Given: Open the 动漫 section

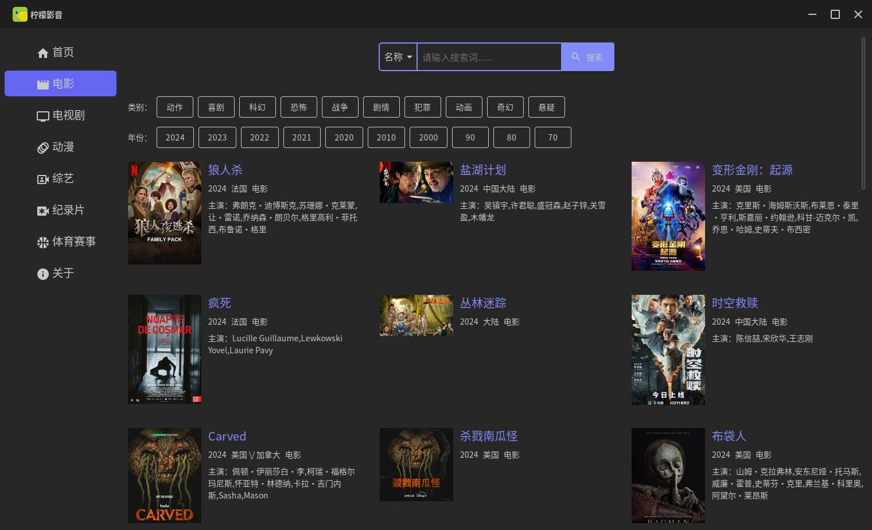Looking at the screenshot, I should [60, 147].
